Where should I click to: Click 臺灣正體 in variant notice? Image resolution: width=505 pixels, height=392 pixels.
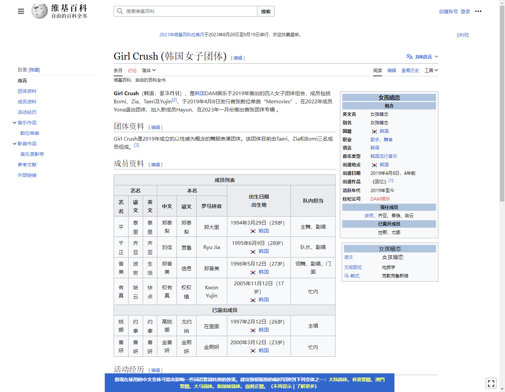click(x=254, y=386)
